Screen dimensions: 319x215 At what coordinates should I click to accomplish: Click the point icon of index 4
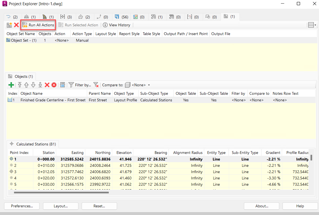click(x=12, y=178)
